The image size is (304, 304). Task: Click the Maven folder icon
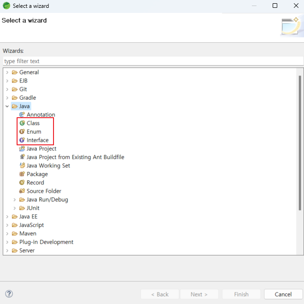[x=15, y=233]
